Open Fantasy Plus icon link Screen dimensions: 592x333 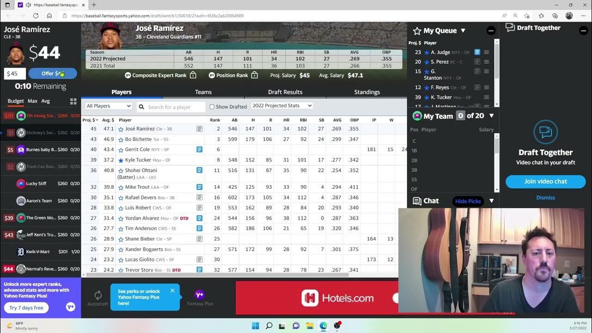[x=200, y=298]
